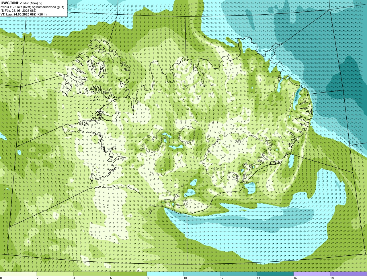Select the light green swatch between 4 and 6

(92, 274)
